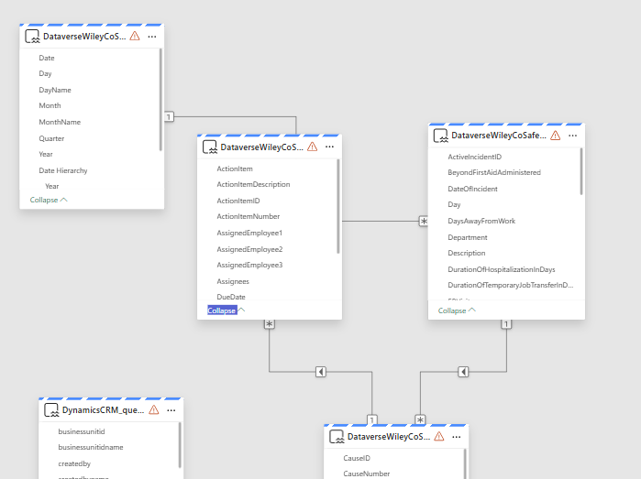Click the relationship line between ActionItem and Safe tables
641x479 pixels.
tap(381, 222)
